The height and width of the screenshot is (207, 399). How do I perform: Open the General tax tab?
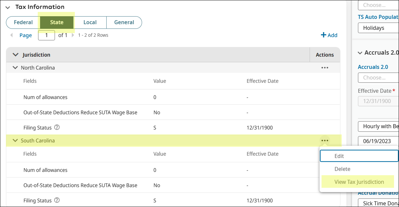pos(124,23)
